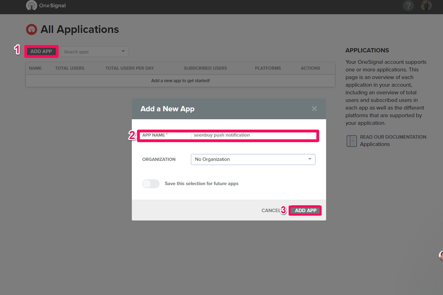Viewport: 443px width, 295px height.
Task: Click the PLATFORMS column header
Action: 268,68
